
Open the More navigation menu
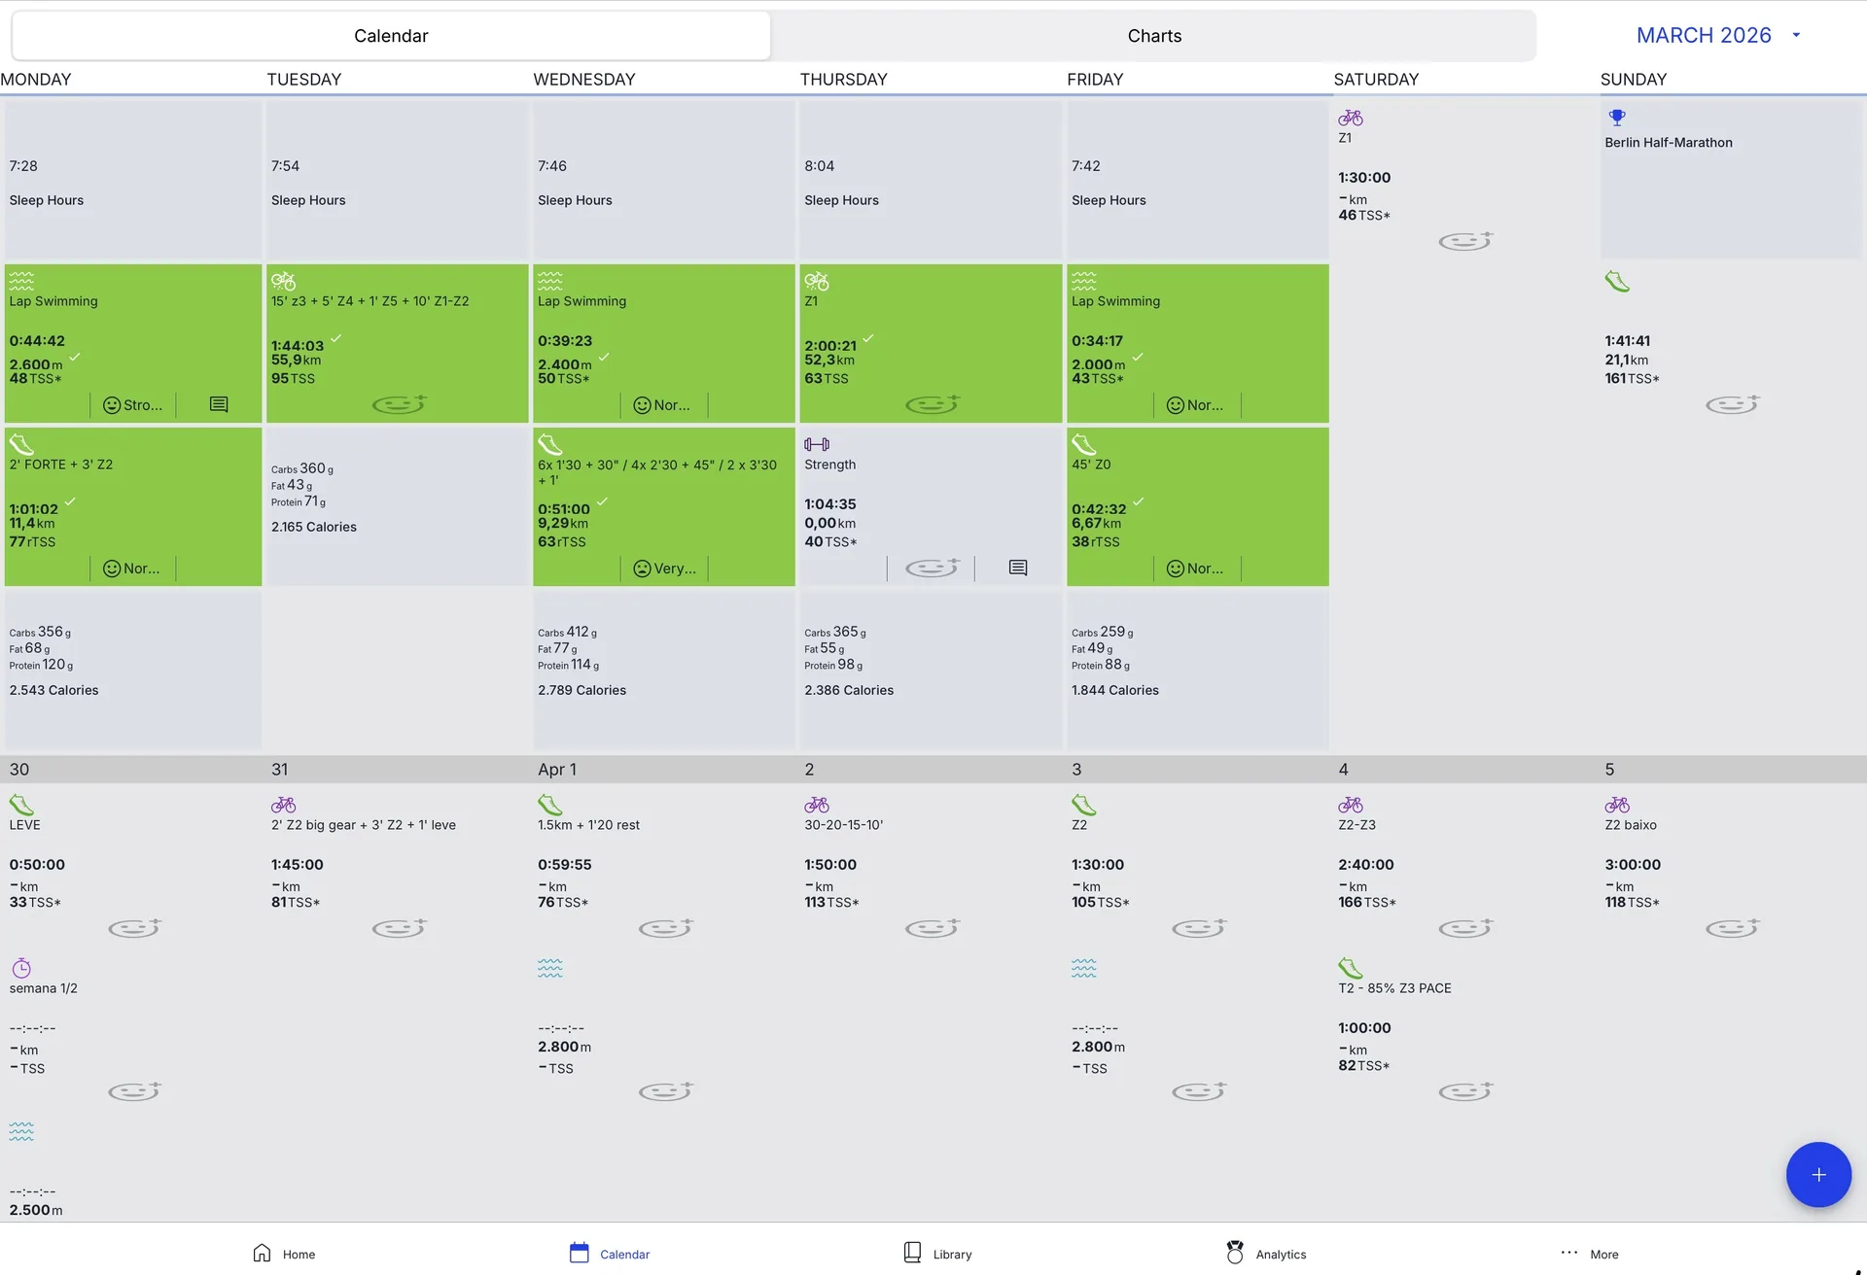(x=1590, y=1254)
